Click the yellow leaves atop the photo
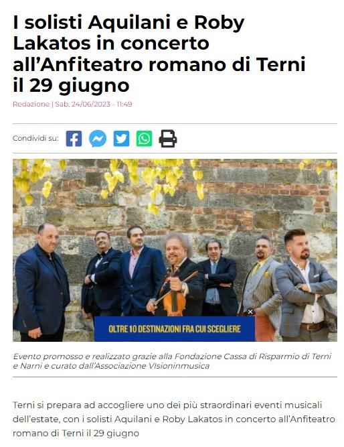This screenshot has width=344, height=447. coord(120,178)
